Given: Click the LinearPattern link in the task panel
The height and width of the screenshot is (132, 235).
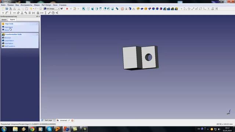Looking at the screenshot, I should point(9,41).
